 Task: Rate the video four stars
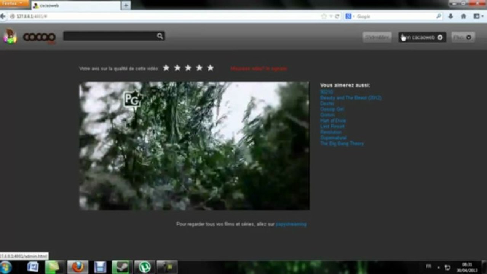(199, 68)
